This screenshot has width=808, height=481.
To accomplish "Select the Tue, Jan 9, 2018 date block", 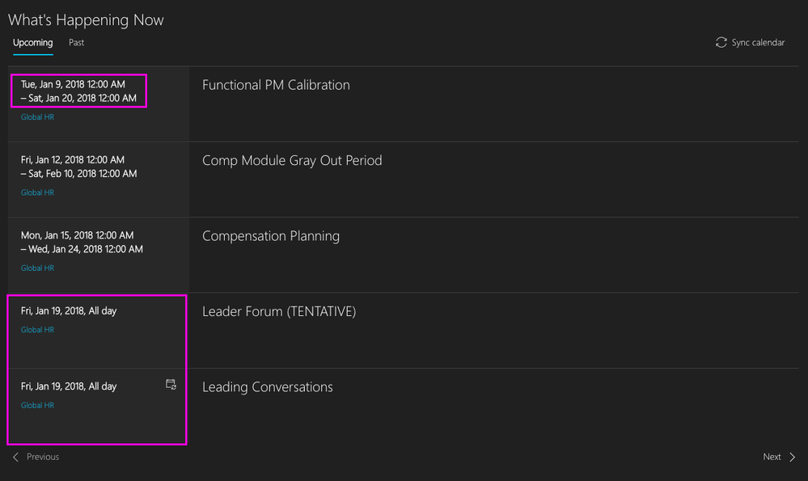I will 78,91.
